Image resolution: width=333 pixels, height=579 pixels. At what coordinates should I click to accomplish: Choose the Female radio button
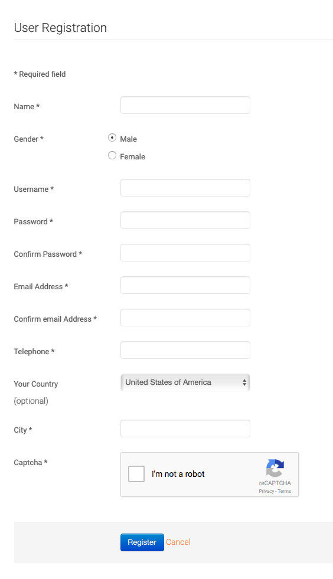tap(112, 155)
